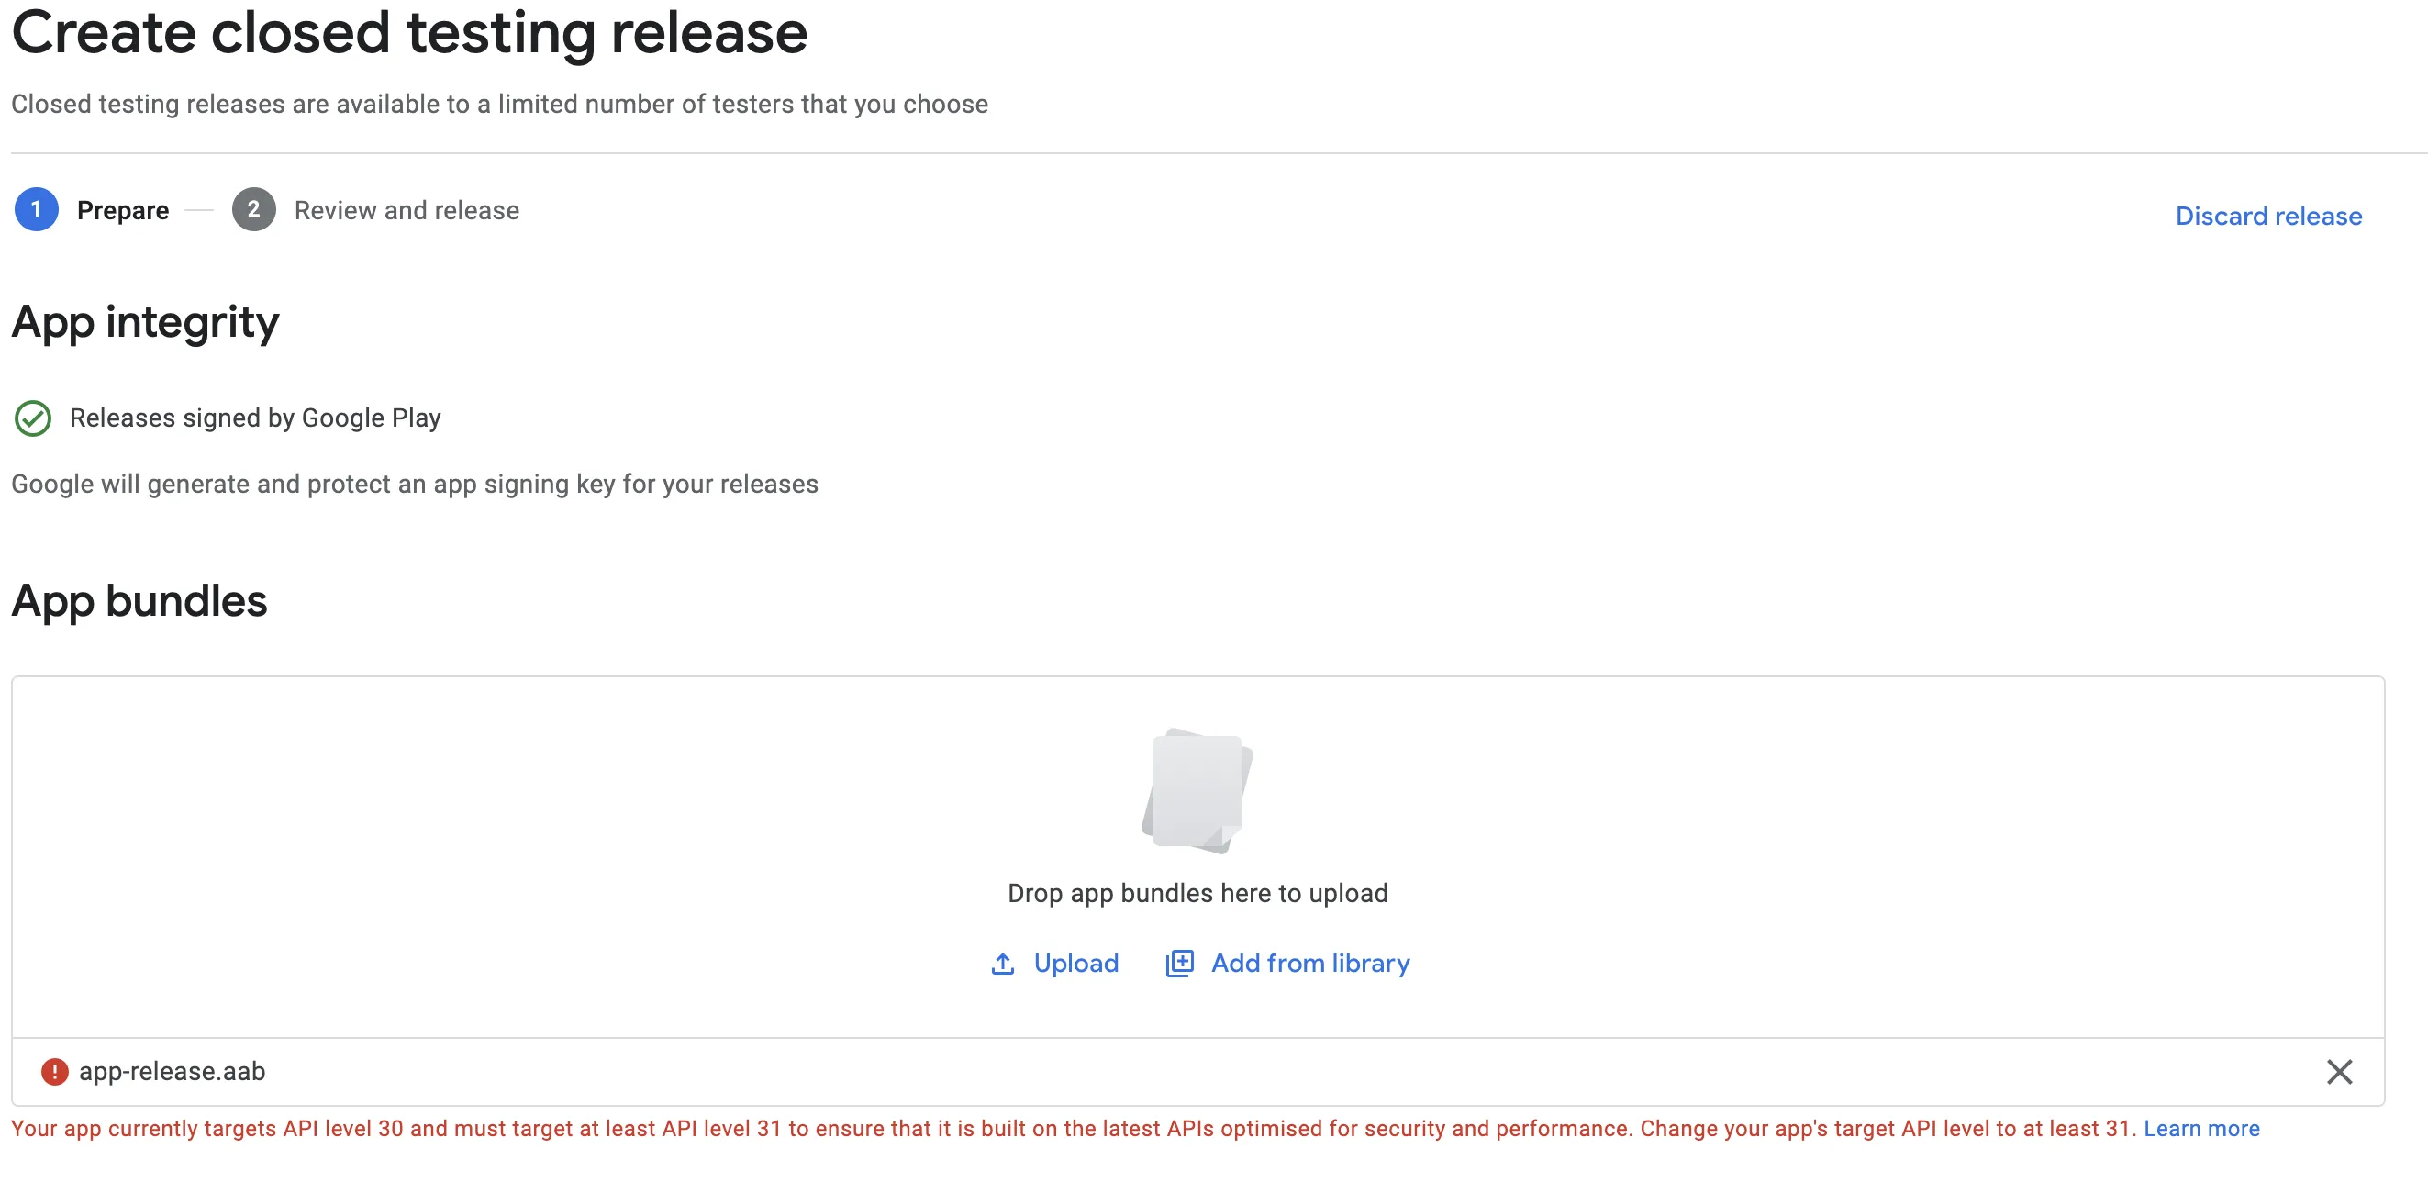Click the Releases signed by Google Play text
Screen dimensions: 2428x1182
(255, 418)
